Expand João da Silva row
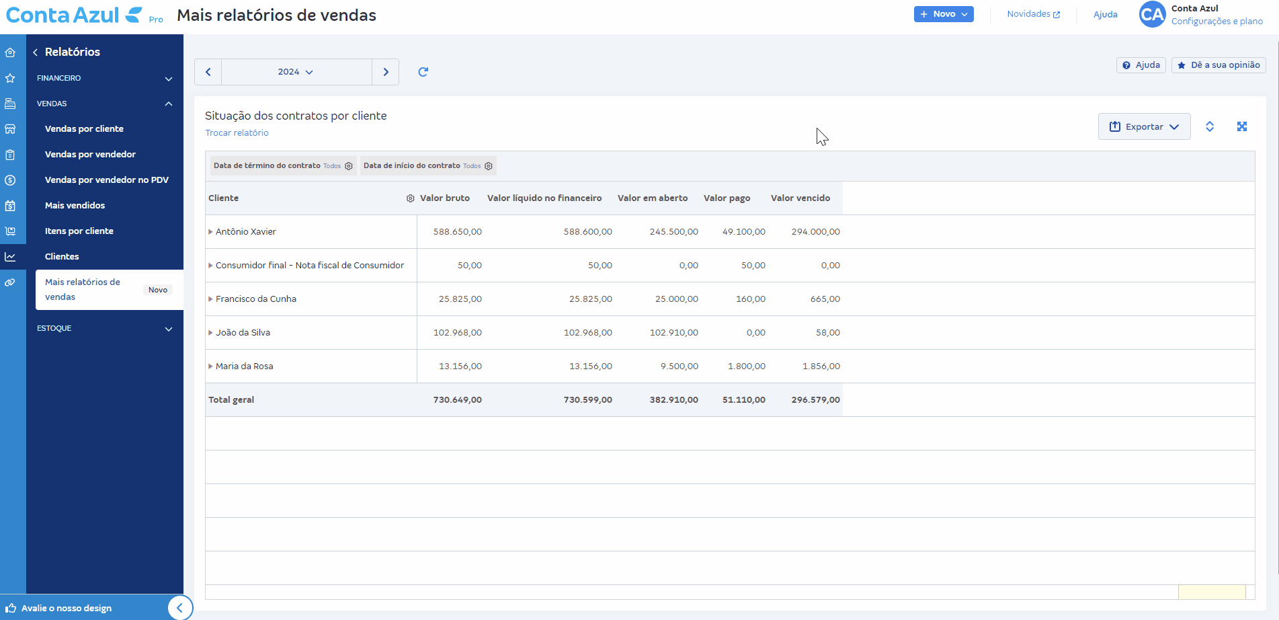 210,333
